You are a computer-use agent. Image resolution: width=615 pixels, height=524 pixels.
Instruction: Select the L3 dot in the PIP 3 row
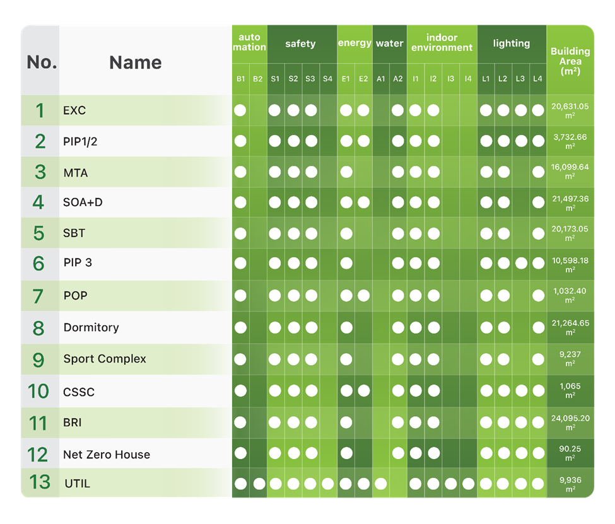point(520,264)
